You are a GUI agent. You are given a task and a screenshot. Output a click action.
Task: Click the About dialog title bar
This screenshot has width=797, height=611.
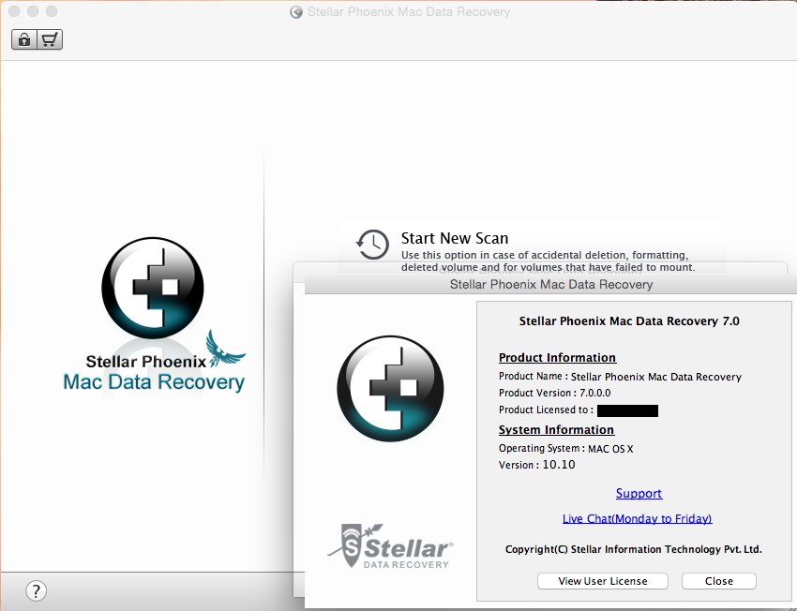click(x=550, y=285)
